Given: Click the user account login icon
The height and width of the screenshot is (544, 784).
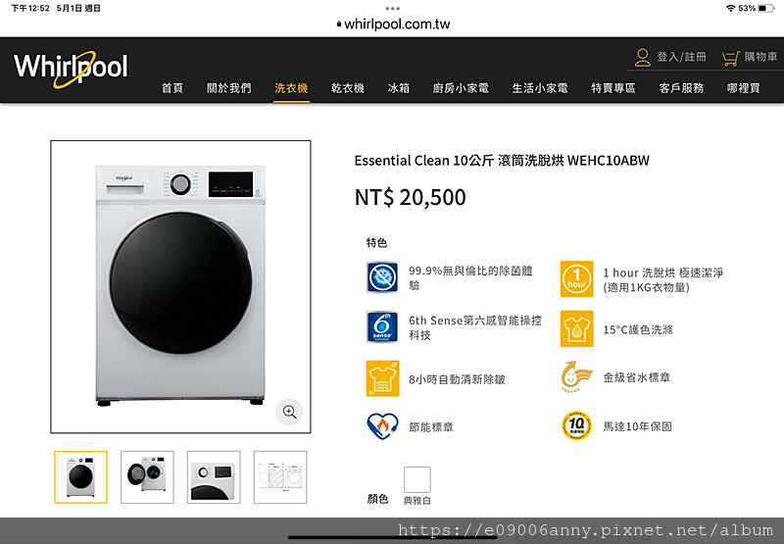Looking at the screenshot, I should coord(643,58).
